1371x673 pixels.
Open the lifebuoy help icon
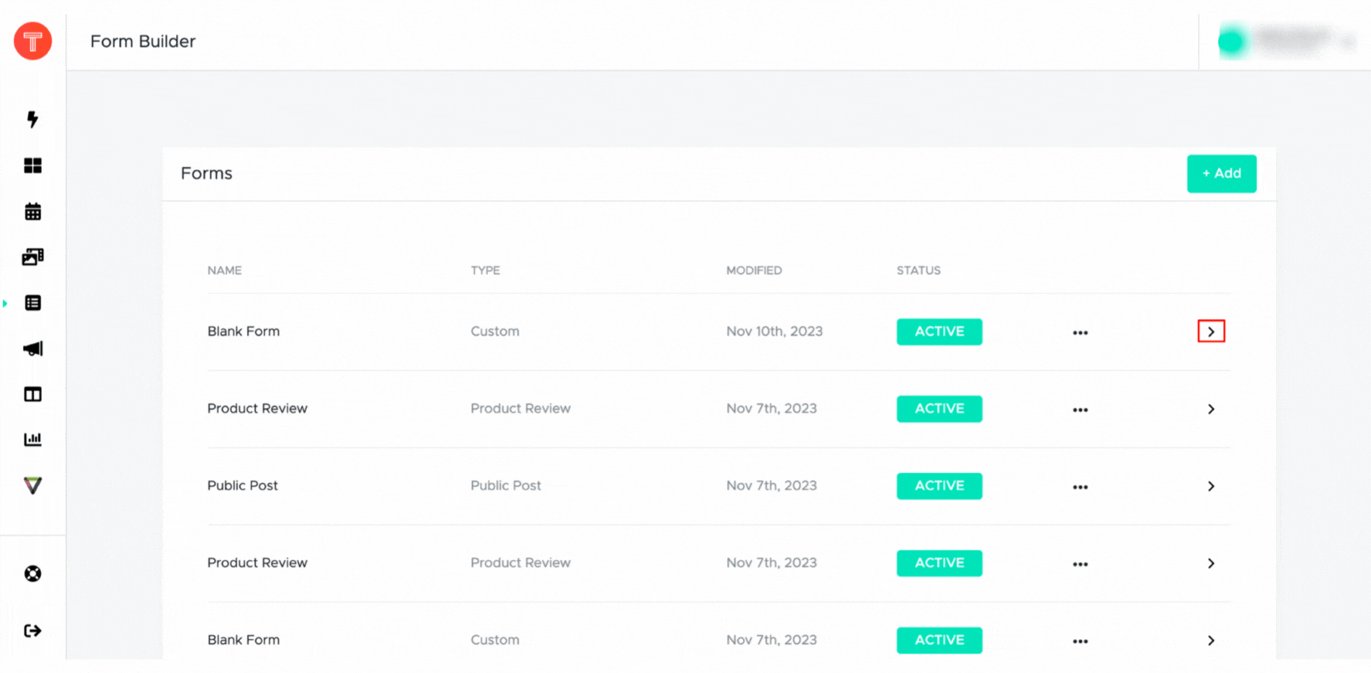[x=32, y=573]
